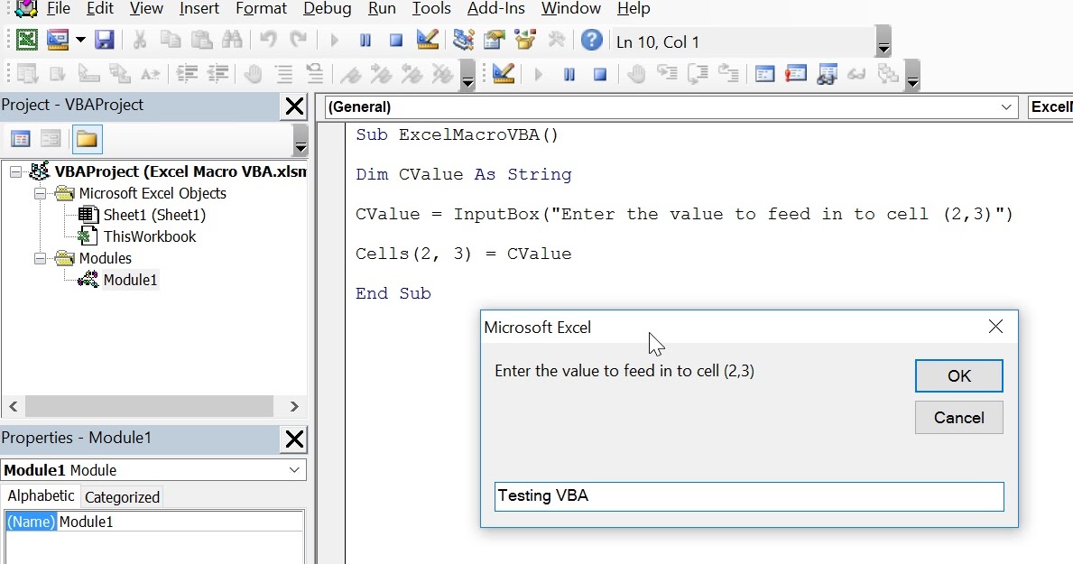
Task: Click the Copy icon in Standard toolbar
Action: [x=170, y=40]
